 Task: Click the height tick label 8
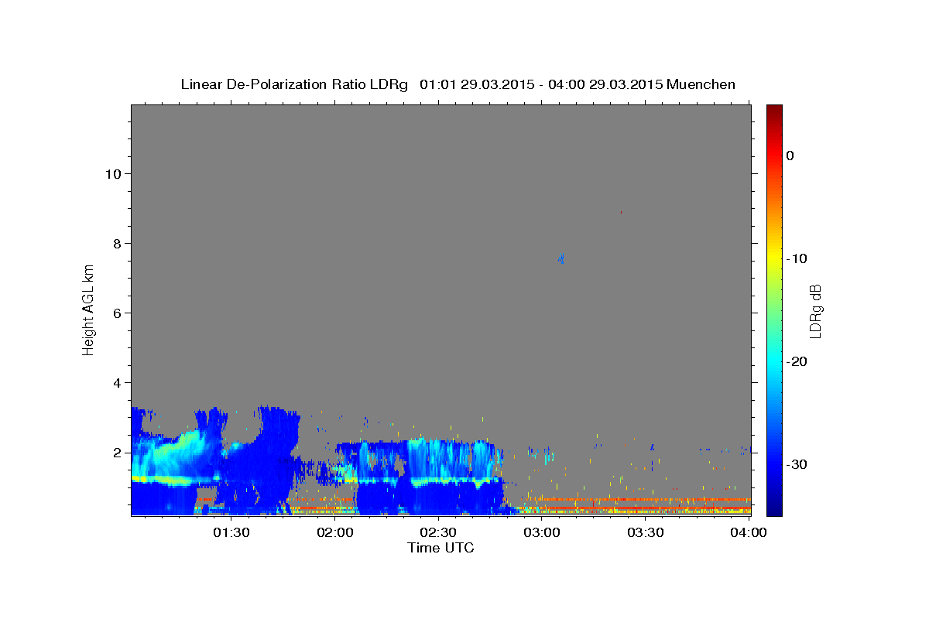(115, 244)
